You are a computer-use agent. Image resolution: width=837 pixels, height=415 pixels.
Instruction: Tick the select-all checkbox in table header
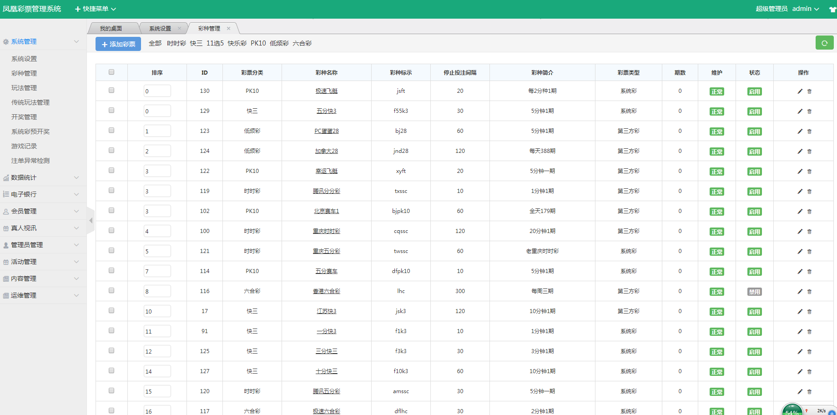point(111,72)
